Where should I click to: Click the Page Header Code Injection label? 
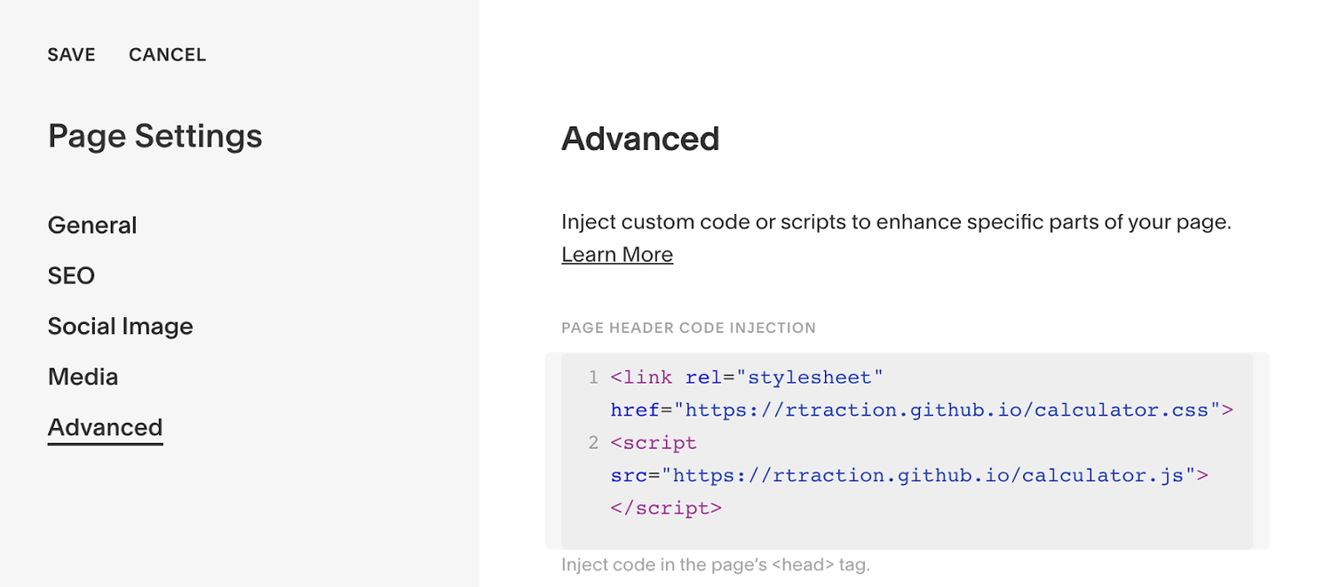[688, 328]
